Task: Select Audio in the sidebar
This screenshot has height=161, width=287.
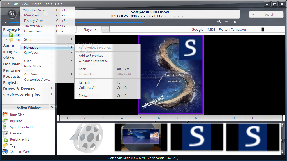Action: point(9,46)
